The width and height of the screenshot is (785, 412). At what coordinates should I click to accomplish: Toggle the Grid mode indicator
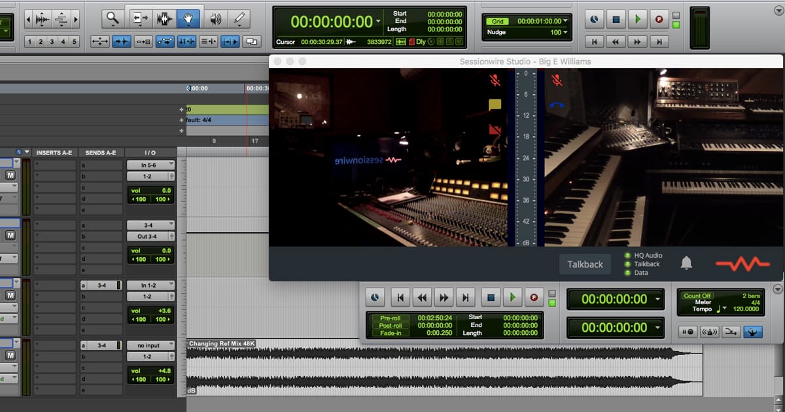[x=497, y=21]
